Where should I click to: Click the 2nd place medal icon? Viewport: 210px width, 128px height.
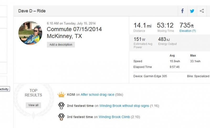61,106
